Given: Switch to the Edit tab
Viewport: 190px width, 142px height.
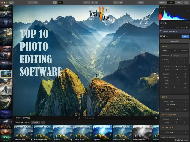Looking at the screenshot, I should [171, 3].
